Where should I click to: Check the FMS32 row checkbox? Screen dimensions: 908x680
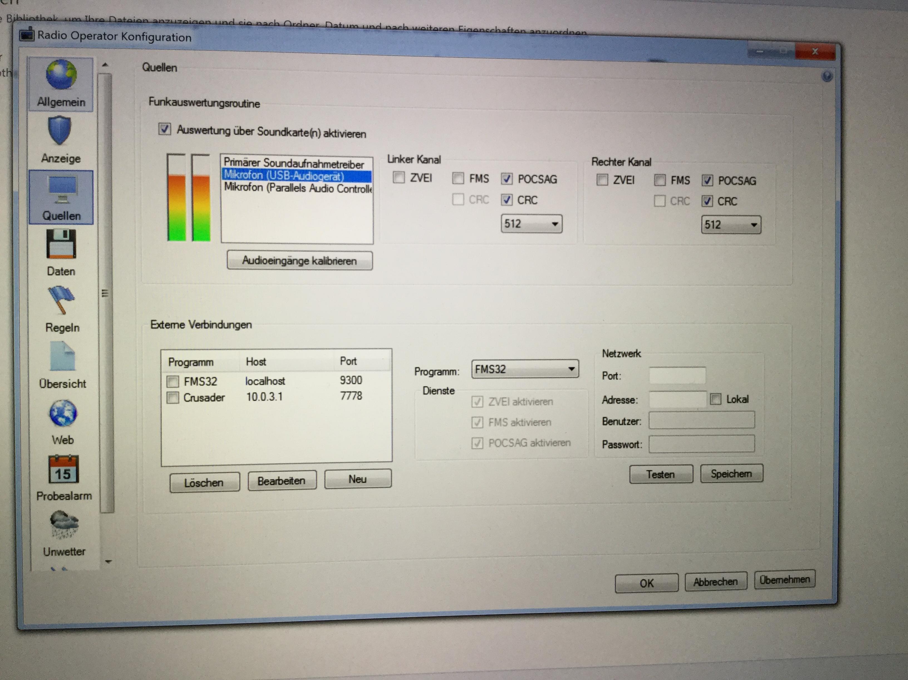tap(173, 382)
